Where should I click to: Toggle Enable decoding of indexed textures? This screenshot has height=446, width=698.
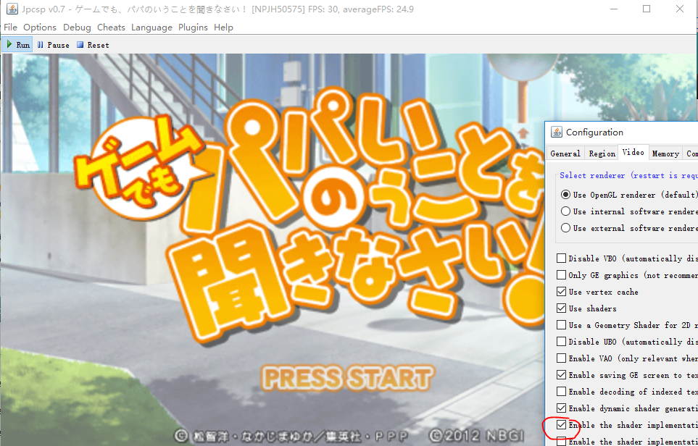click(x=561, y=391)
